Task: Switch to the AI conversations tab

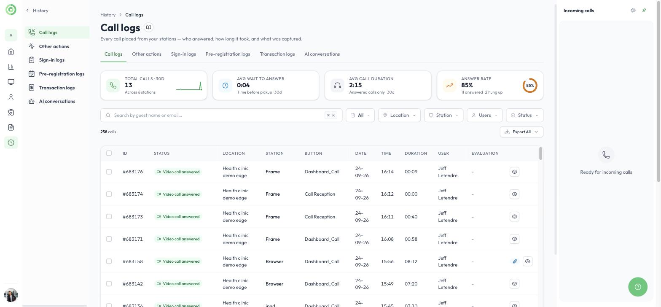Action: 322,54
